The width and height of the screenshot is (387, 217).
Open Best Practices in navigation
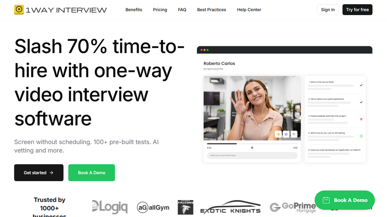(212, 10)
